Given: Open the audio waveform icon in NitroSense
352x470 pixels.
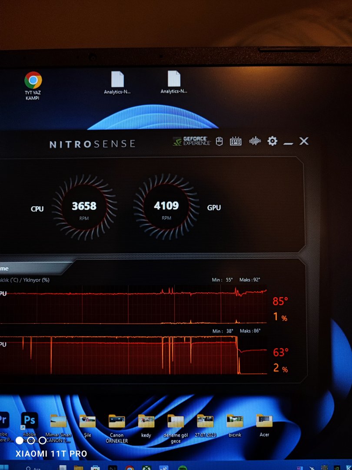Looking at the screenshot, I should [255, 141].
